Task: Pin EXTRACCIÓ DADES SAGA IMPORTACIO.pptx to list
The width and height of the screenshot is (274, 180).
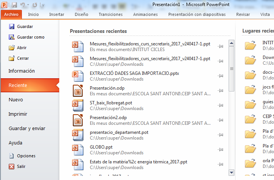Action: 220,76
